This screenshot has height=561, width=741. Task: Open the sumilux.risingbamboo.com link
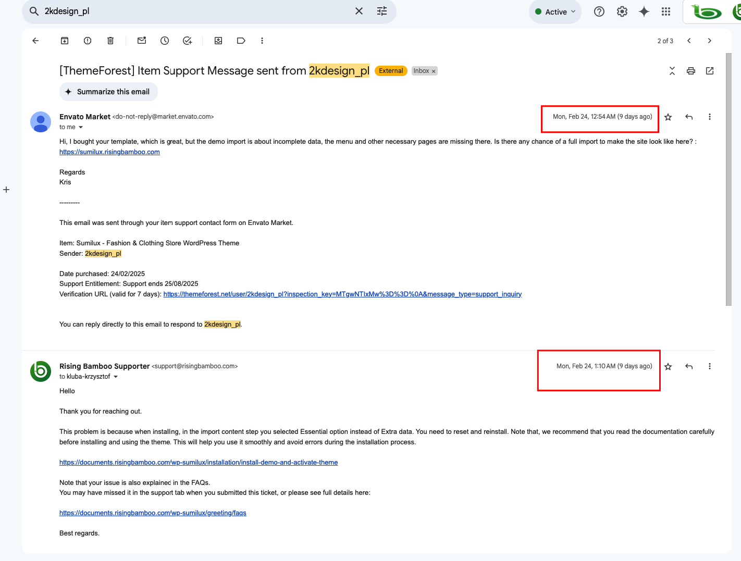(x=109, y=152)
